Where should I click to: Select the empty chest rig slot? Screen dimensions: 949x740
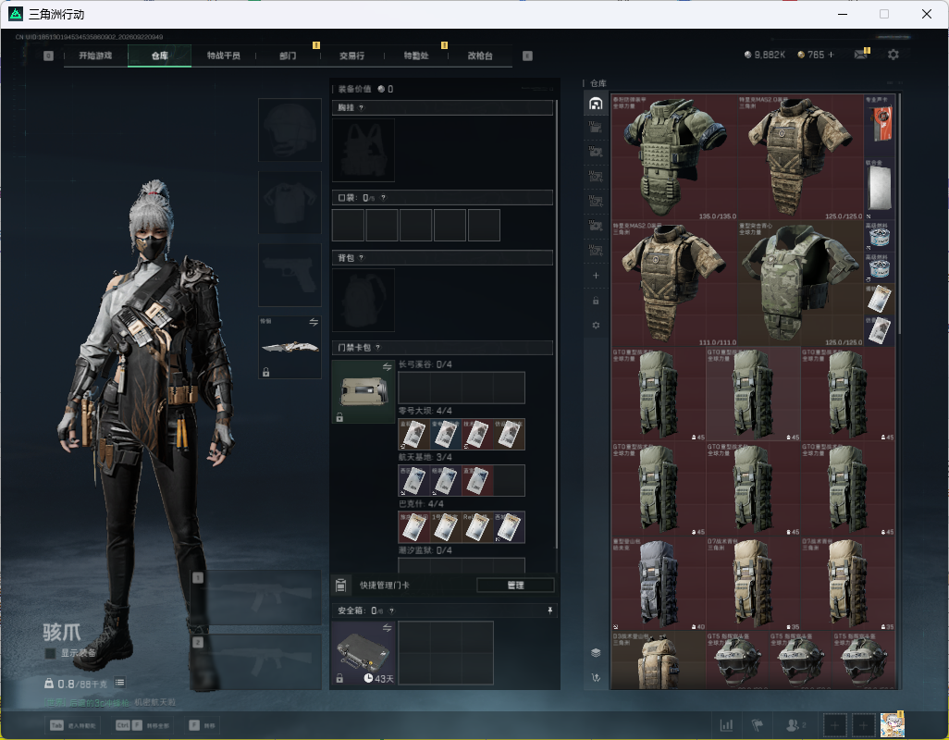tap(364, 150)
